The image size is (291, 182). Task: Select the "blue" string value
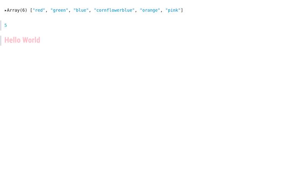pyautogui.click(x=81, y=10)
